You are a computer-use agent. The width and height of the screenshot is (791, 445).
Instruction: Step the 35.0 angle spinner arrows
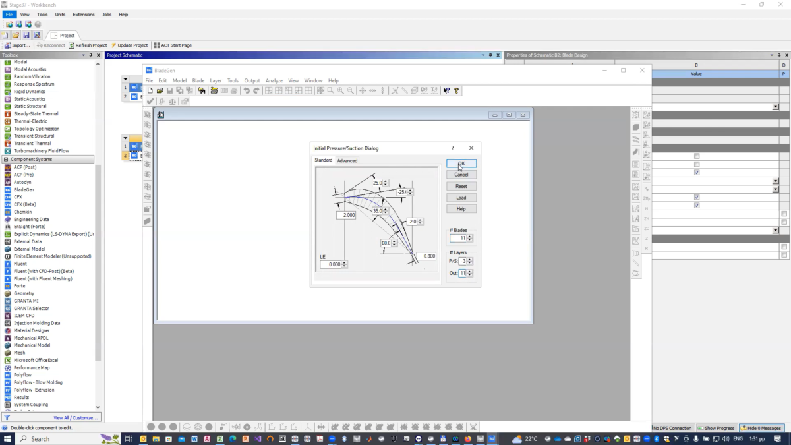386,211
